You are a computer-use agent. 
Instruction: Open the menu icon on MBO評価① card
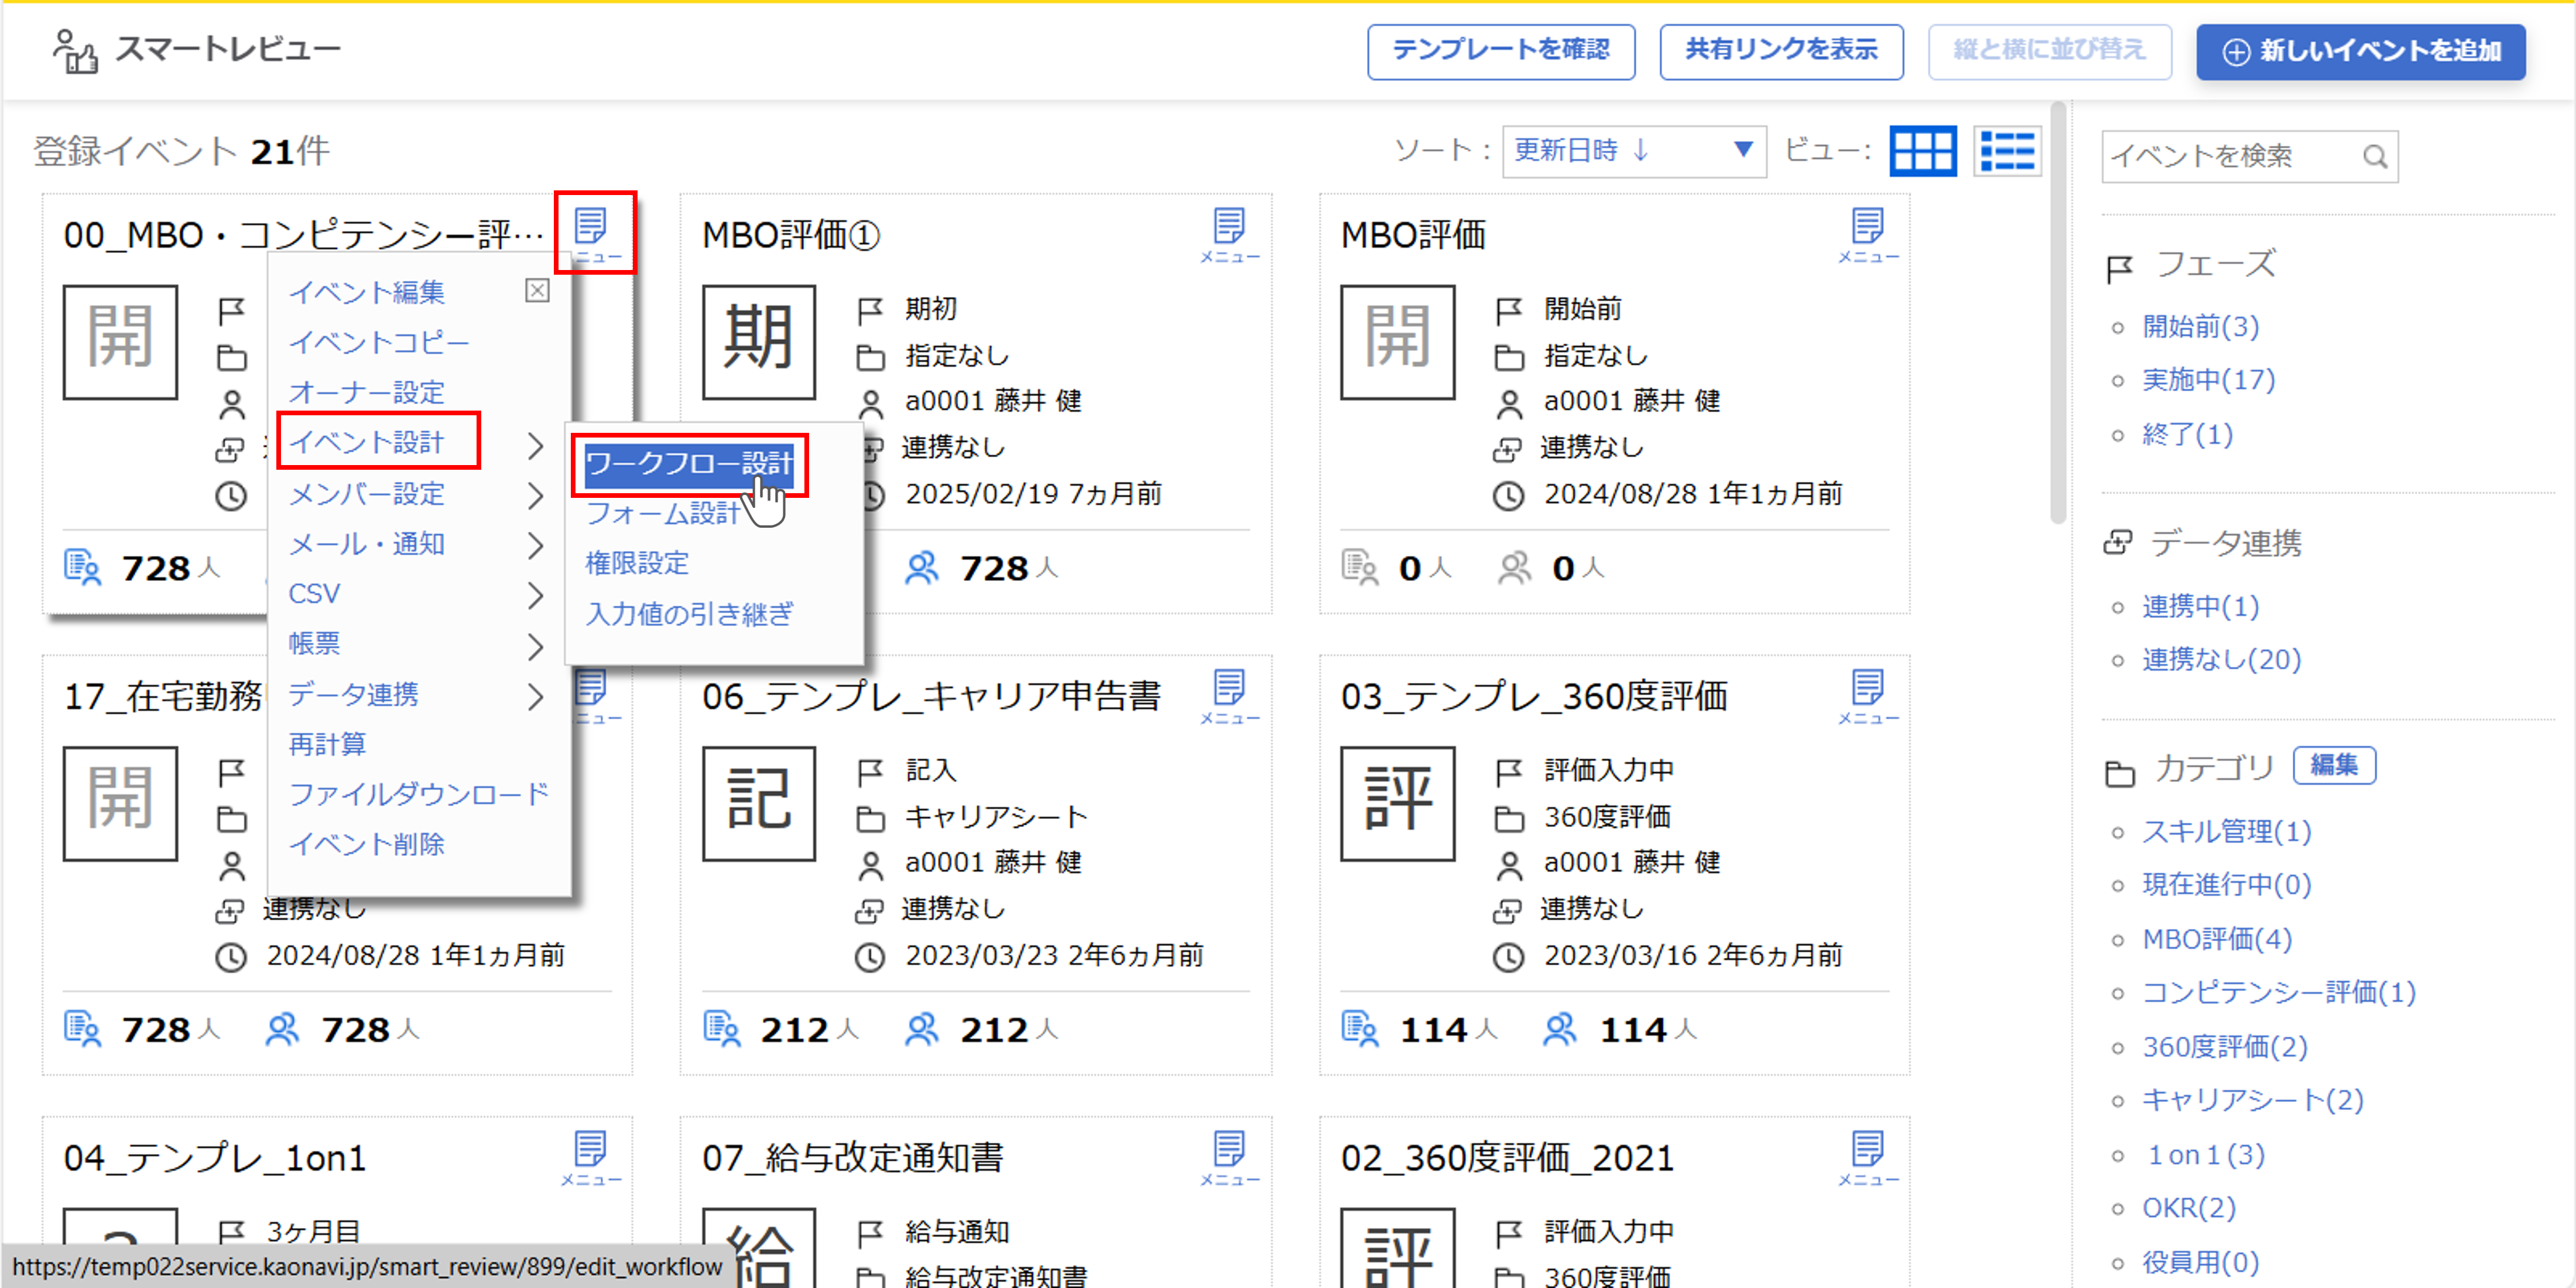[1229, 228]
